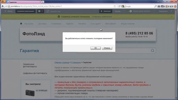Screen dimensions: 178x100
Task: Toggle the Режим правки switch
Action: (x=130, y=11)
